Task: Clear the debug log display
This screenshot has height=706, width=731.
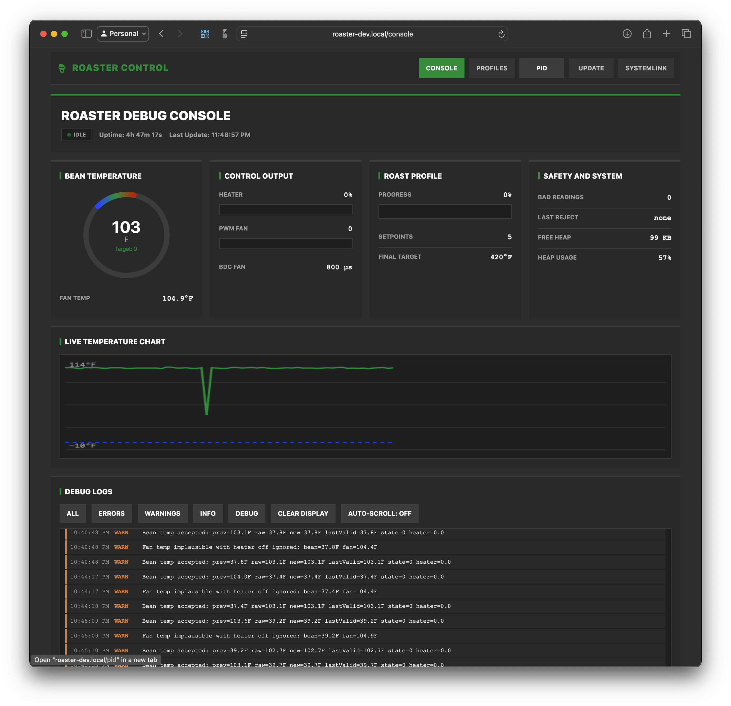Action: point(303,514)
